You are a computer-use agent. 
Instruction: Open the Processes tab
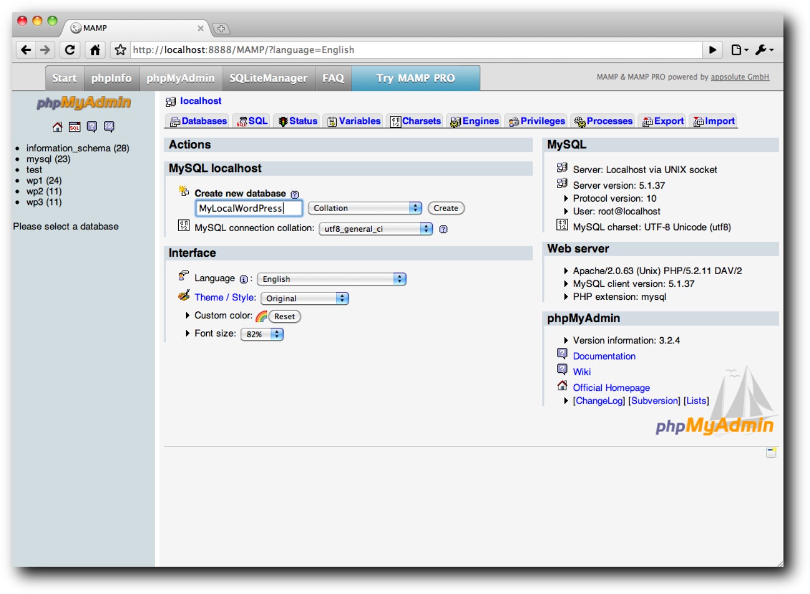click(x=603, y=121)
